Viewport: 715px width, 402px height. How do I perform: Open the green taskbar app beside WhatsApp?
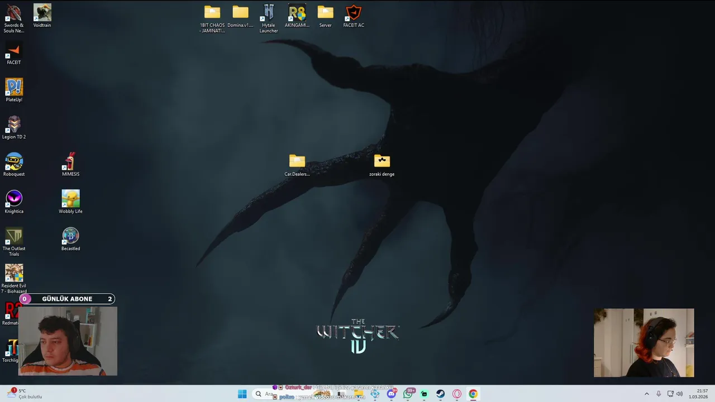[425, 394]
